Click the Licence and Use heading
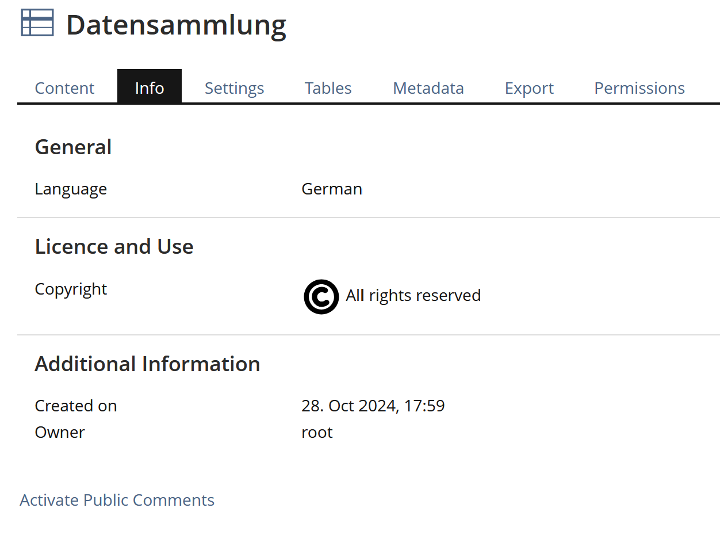720x542 pixels. (114, 247)
